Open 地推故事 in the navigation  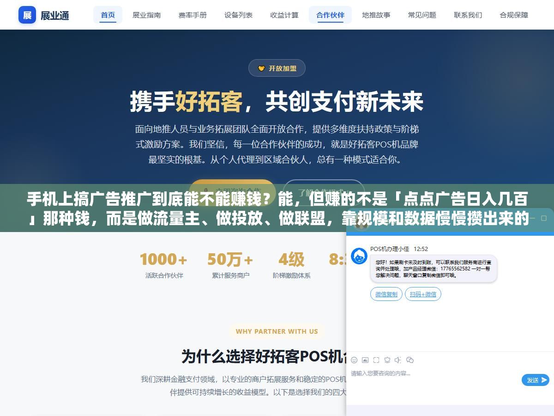[376, 15]
